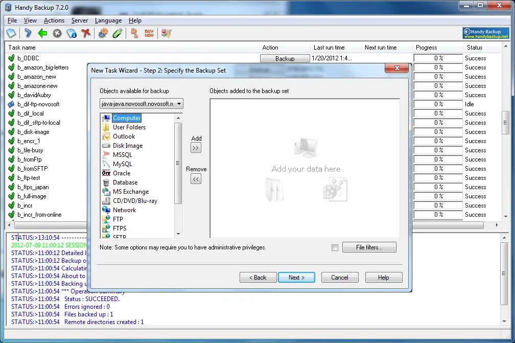The height and width of the screenshot is (343, 515).
Task: Click the disconnect server toolbar icon
Action: pyautogui.click(x=166, y=33)
